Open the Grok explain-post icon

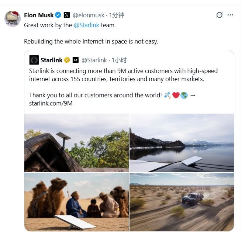(219, 15)
